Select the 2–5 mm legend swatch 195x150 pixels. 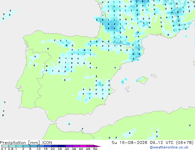(x=26, y=146)
